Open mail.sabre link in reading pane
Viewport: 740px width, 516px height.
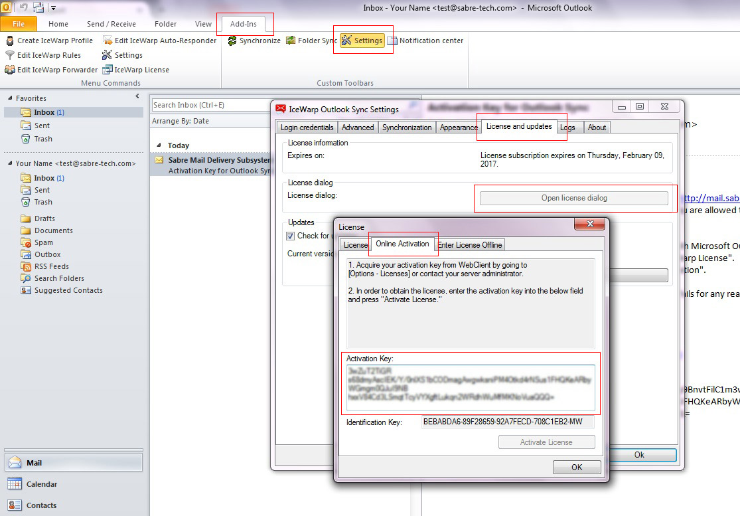(711, 199)
